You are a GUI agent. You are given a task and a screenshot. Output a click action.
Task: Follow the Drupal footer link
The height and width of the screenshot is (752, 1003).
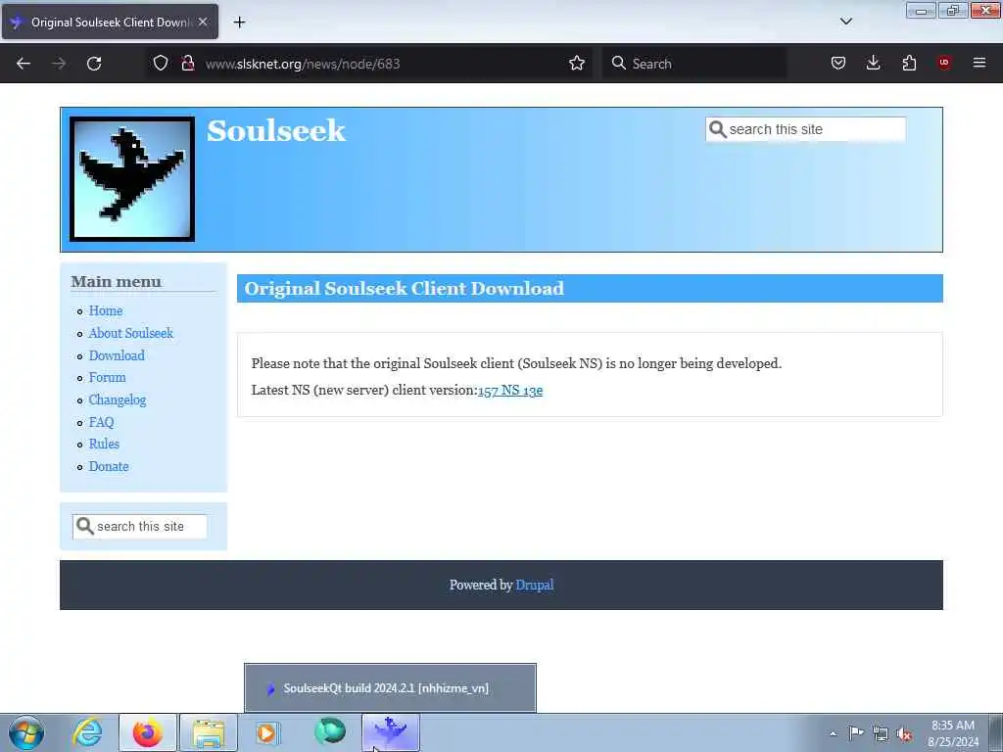click(x=534, y=586)
